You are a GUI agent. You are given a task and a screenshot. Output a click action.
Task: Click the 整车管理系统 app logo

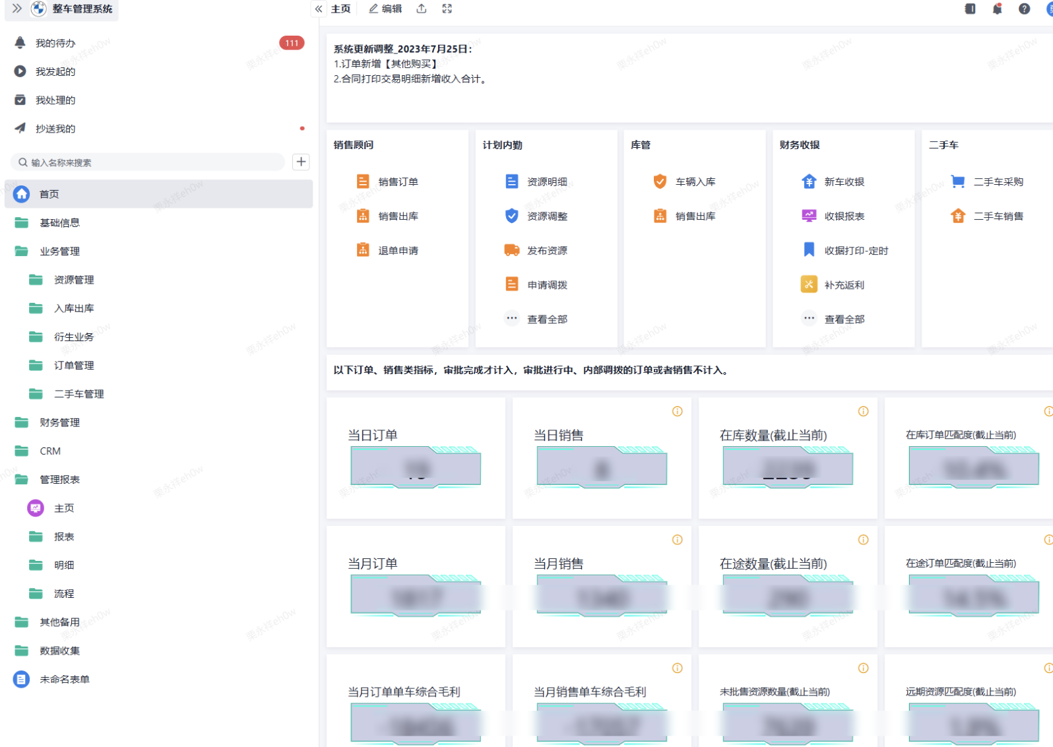click(x=39, y=9)
